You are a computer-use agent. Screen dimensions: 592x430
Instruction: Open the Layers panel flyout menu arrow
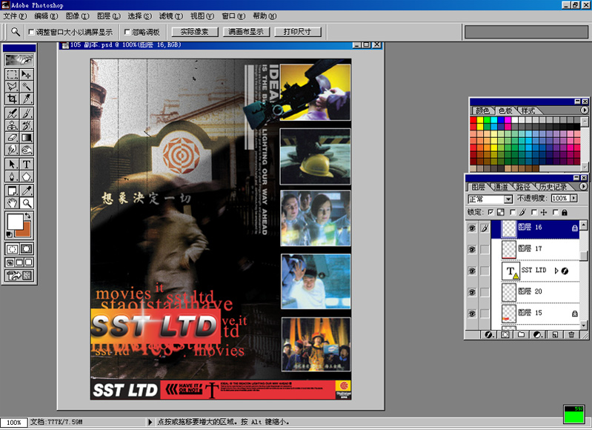coord(583,186)
